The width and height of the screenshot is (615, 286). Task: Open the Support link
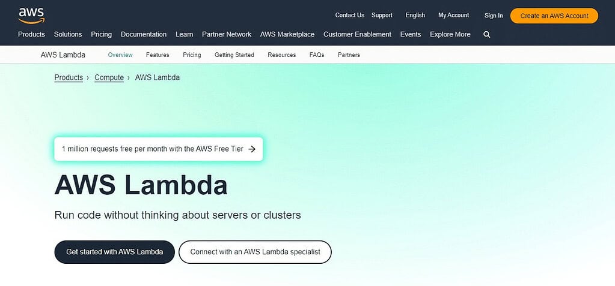tap(382, 15)
